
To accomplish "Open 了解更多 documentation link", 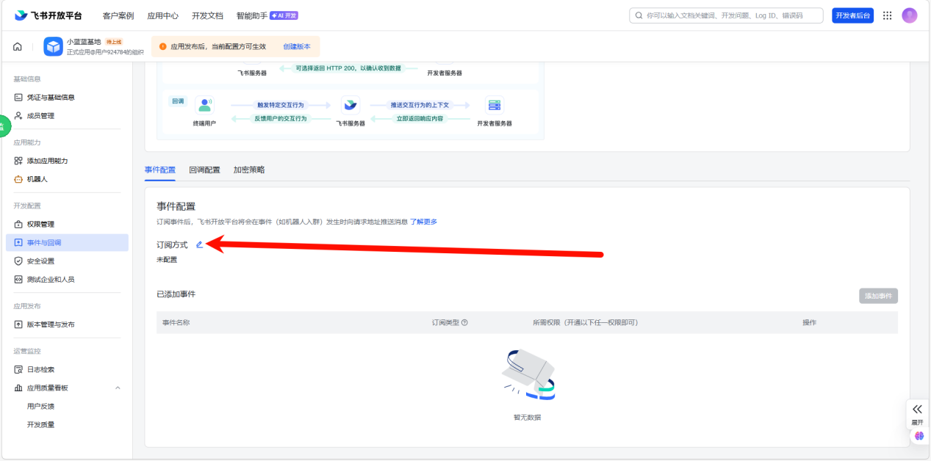I will pos(423,220).
